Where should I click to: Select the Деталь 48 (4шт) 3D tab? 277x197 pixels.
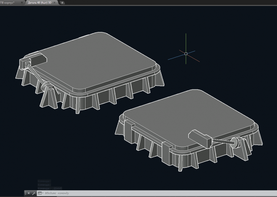point(39,2)
